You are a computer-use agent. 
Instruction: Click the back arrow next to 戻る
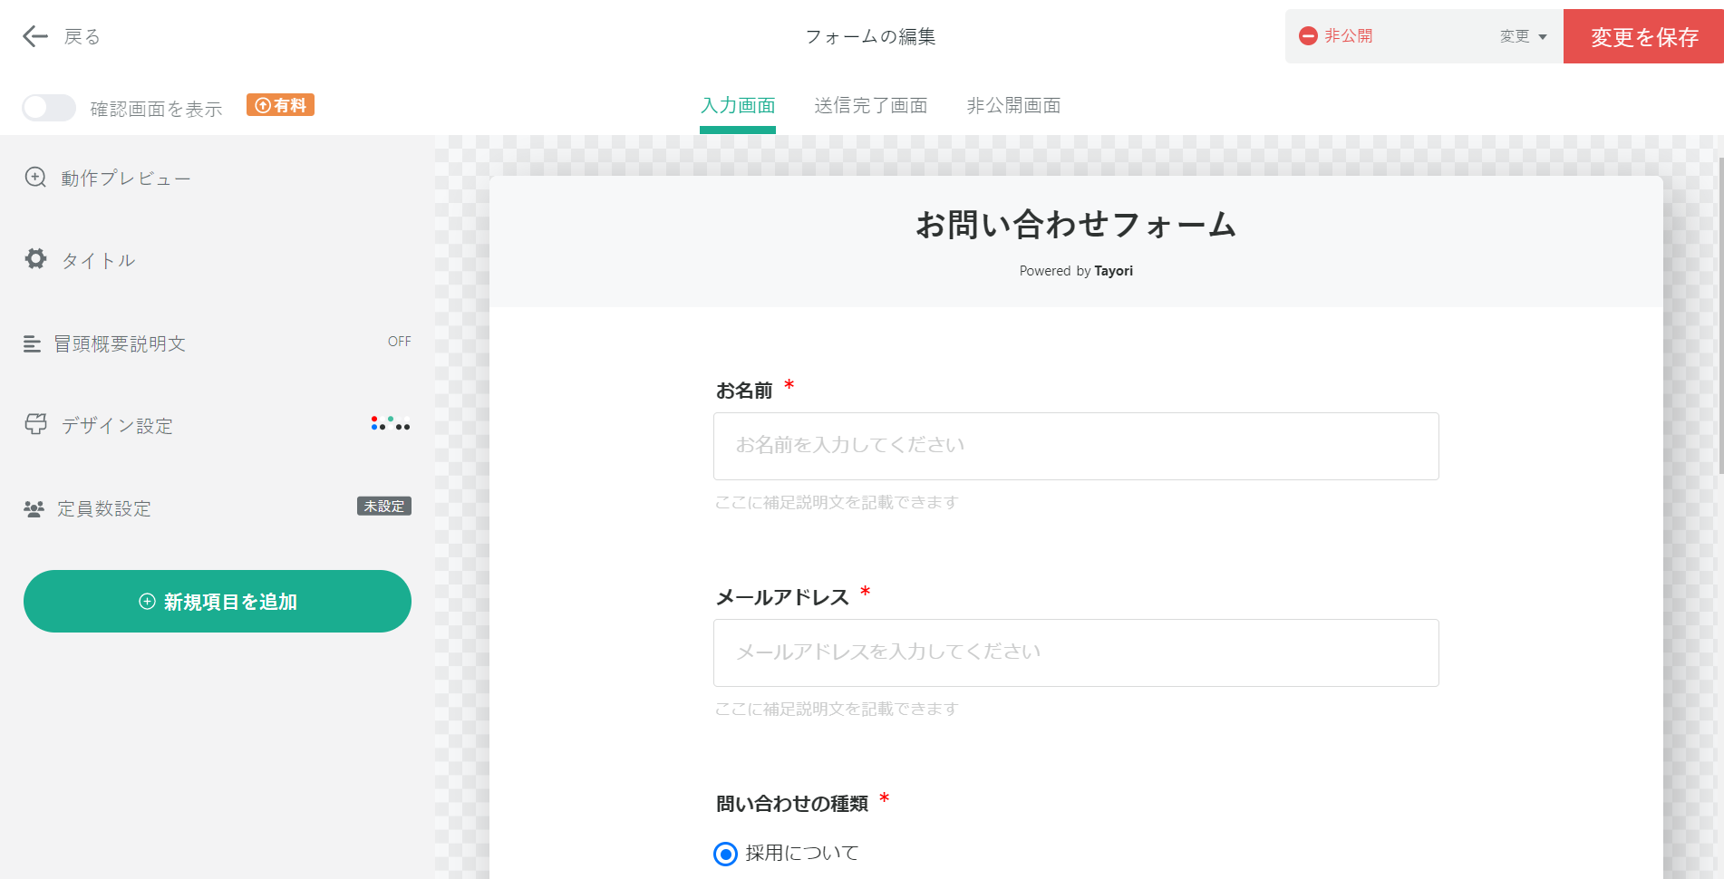pos(34,36)
